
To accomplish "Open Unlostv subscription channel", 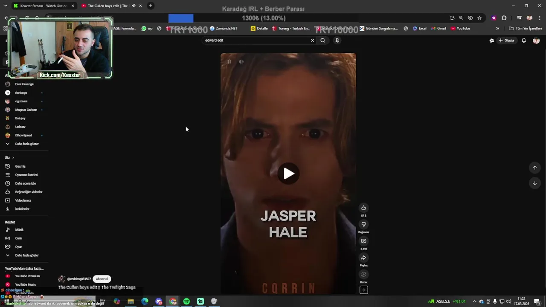I will click(x=20, y=127).
